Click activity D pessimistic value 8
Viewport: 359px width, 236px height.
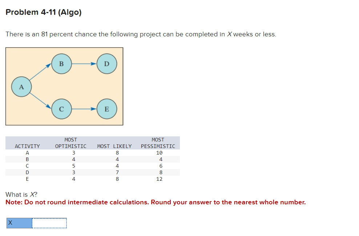click(161, 172)
